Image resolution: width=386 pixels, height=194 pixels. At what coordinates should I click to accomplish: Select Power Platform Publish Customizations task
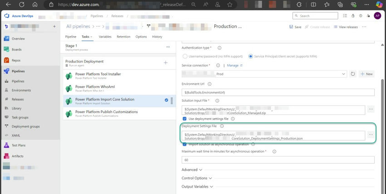coord(119,114)
